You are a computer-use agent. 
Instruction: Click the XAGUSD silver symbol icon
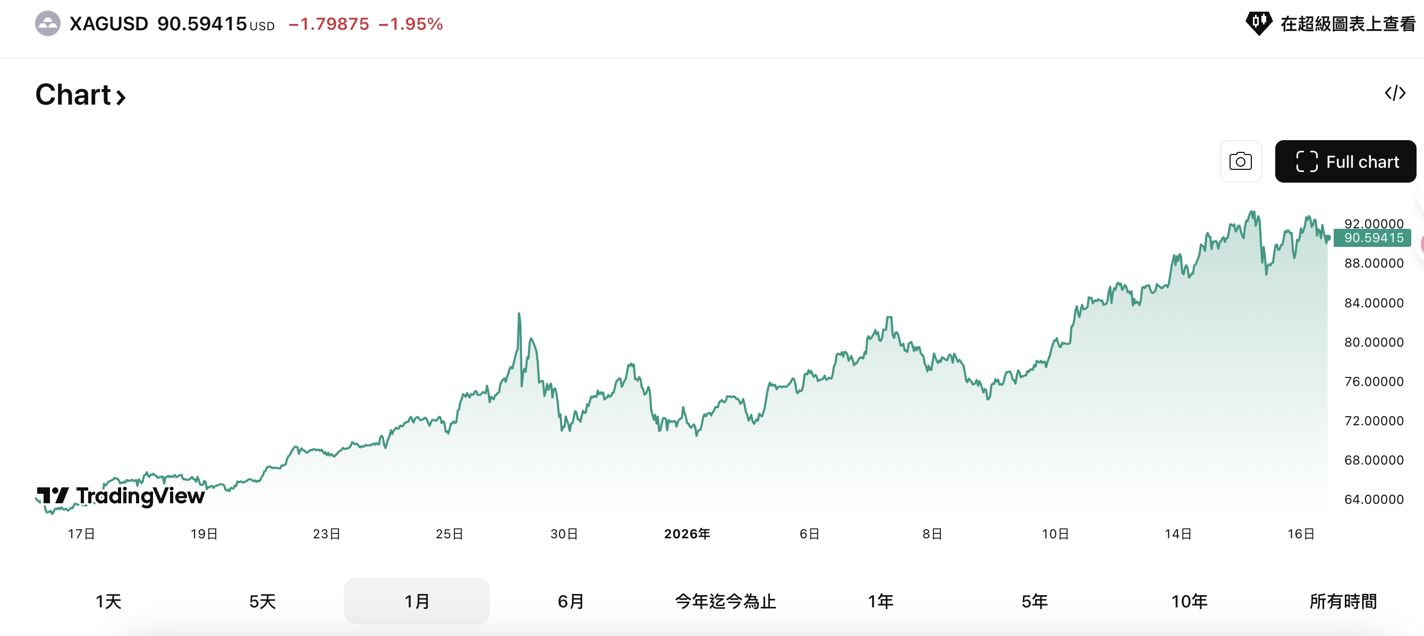(x=47, y=24)
